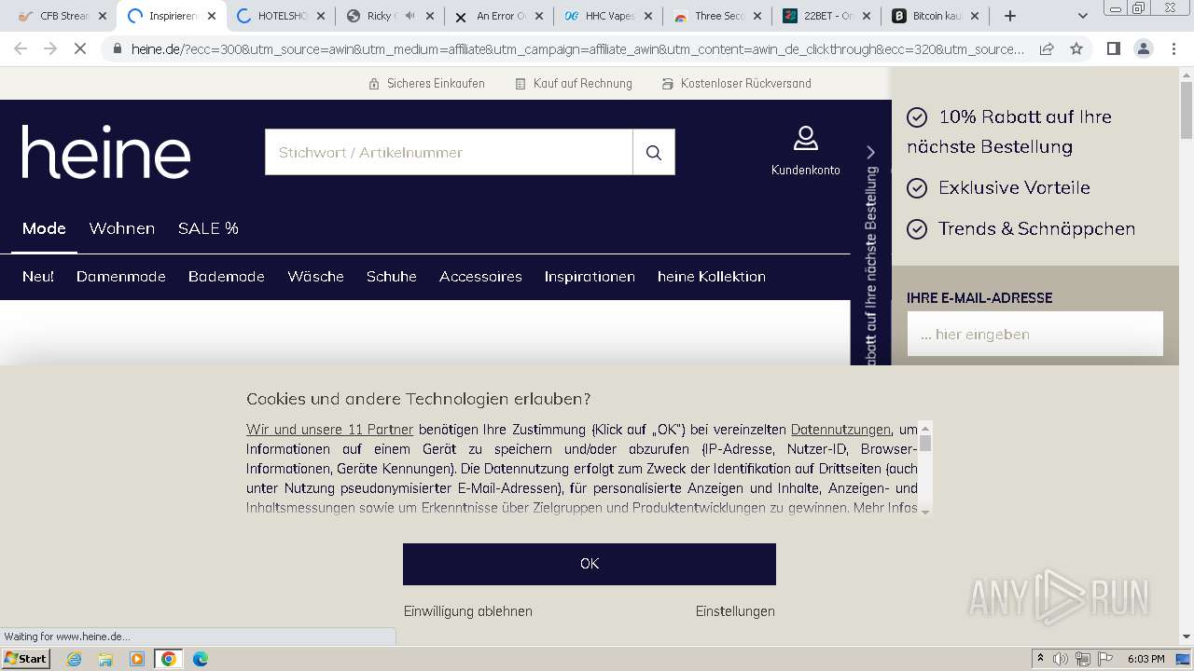Click Kauf auf Rechnung info
The height and width of the screenshot is (671, 1194).
click(574, 84)
